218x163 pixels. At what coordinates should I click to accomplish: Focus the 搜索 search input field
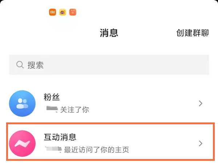click(x=109, y=65)
